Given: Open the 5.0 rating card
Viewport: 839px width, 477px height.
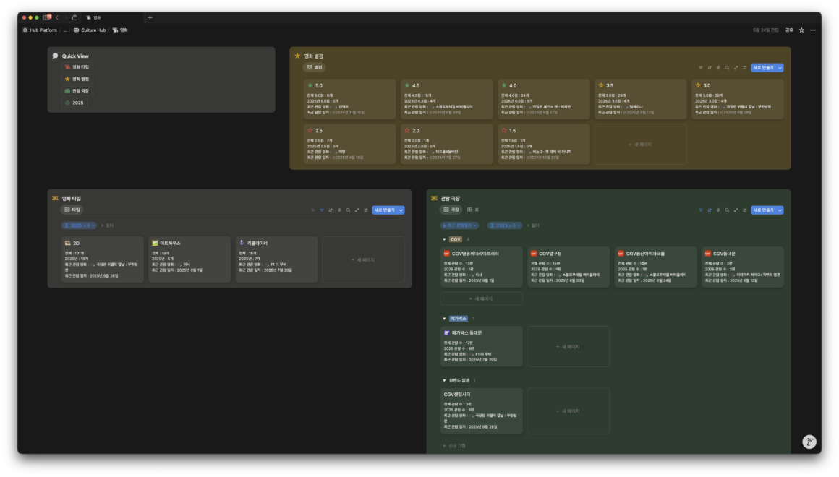Looking at the screenshot, I should (350, 99).
